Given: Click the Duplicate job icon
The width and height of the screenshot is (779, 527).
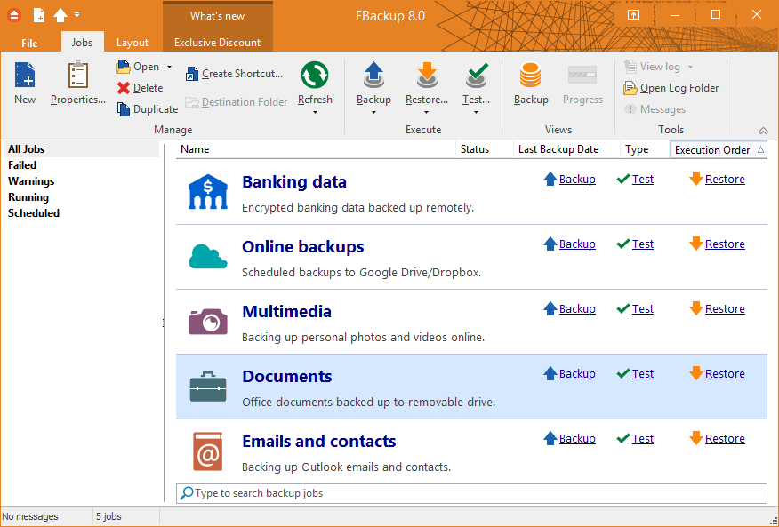Looking at the screenshot, I should (x=124, y=109).
